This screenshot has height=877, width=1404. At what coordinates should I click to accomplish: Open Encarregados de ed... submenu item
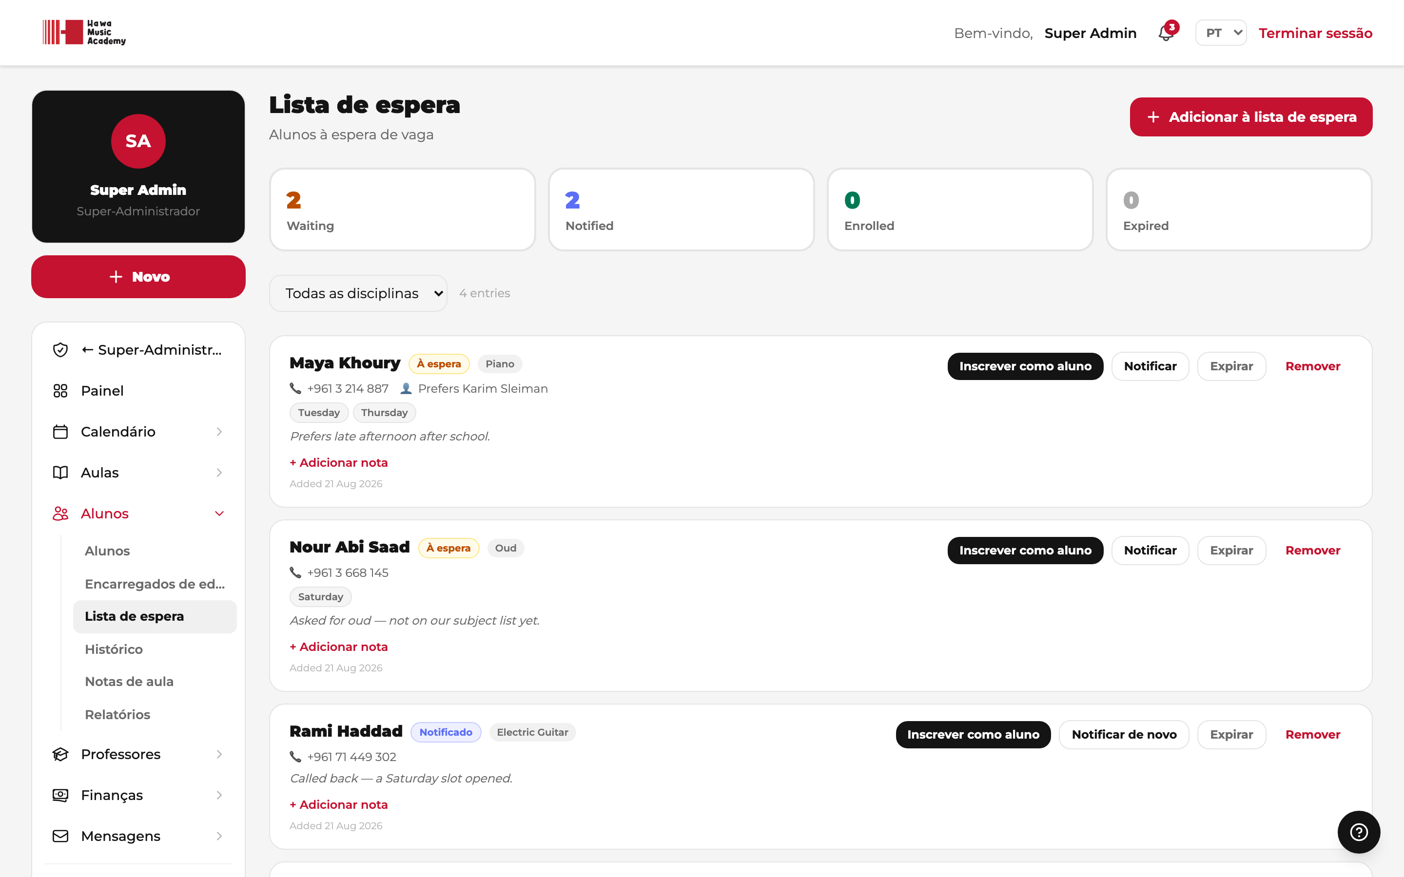click(x=155, y=584)
